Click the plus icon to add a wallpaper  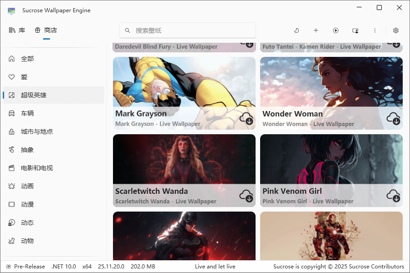[x=316, y=30]
